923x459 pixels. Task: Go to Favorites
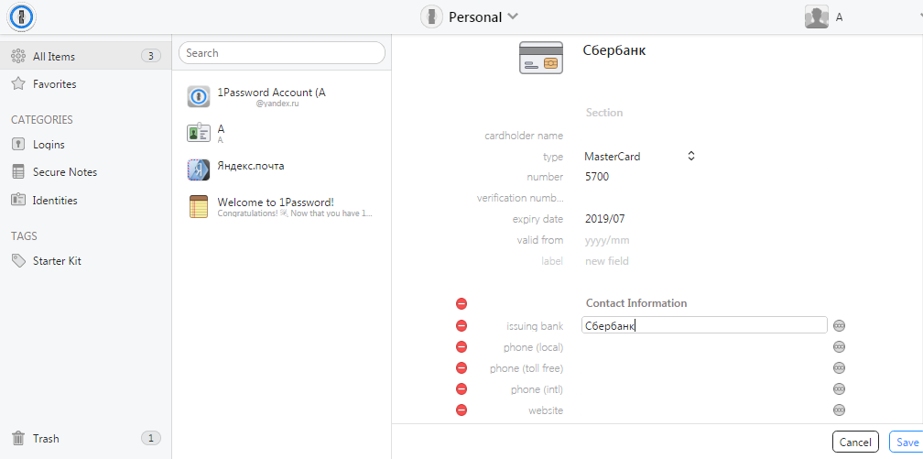click(x=54, y=84)
